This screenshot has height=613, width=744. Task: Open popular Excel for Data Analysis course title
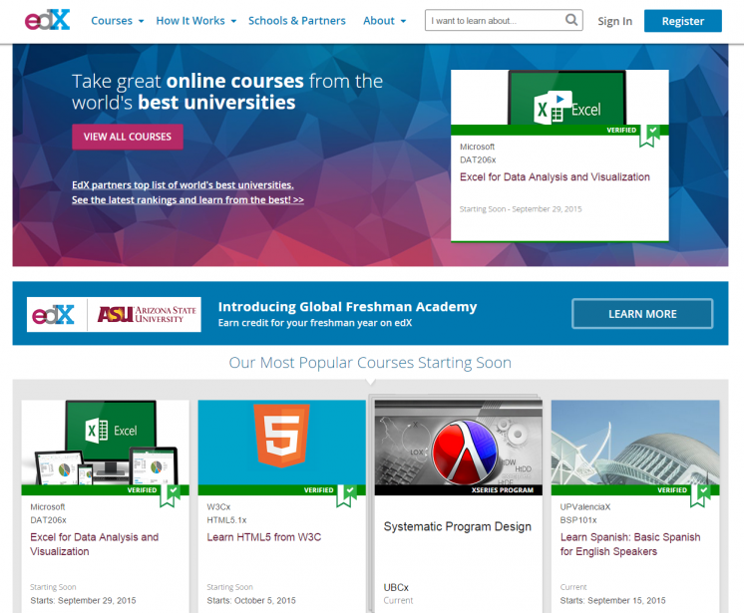95,544
